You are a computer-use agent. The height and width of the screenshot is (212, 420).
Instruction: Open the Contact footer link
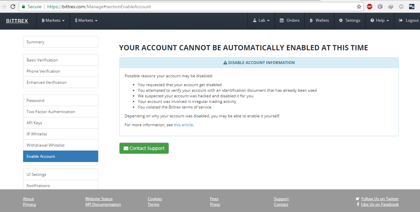[281, 204]
